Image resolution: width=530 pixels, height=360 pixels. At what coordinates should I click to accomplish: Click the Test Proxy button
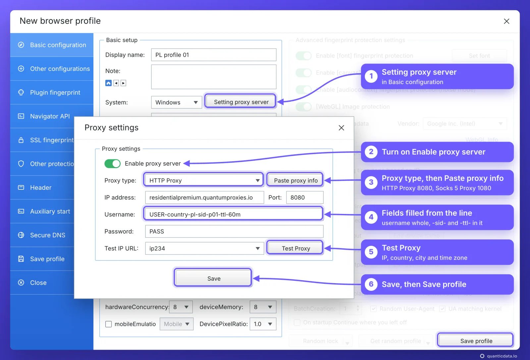coord(295,248)
